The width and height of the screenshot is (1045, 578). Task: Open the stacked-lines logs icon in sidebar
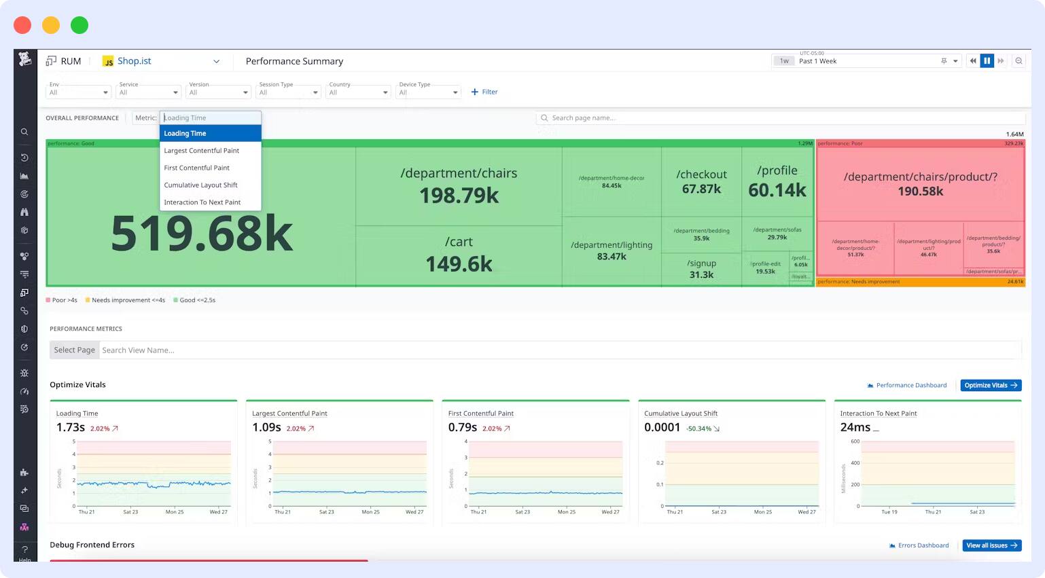(x=24, y=274)
